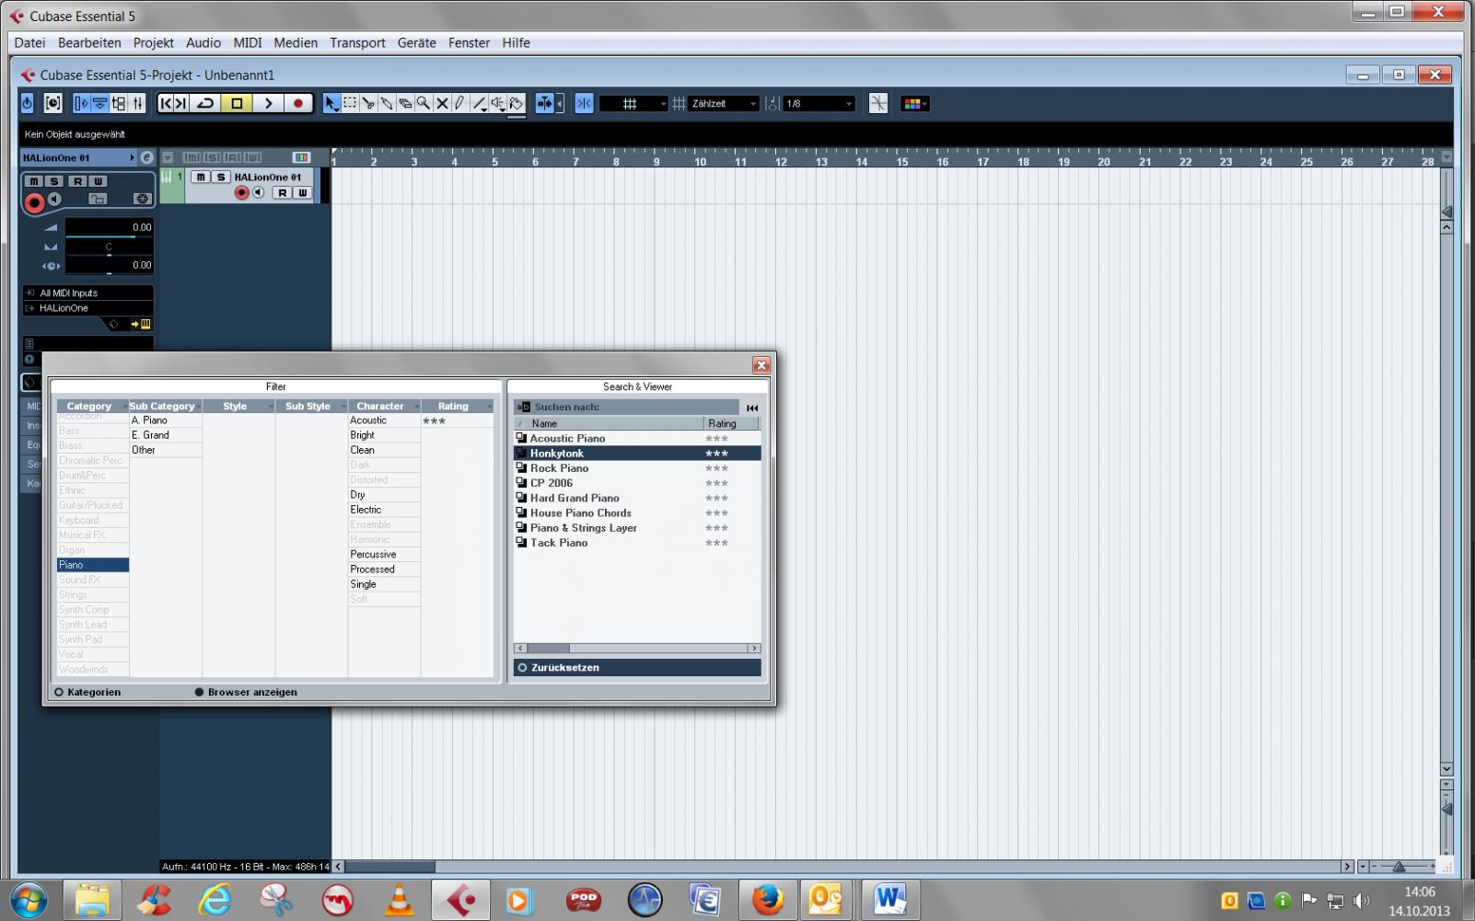Select the Draw pencil tool
The height and width of the screenshot is (921, 1475).
click(460, 104)
